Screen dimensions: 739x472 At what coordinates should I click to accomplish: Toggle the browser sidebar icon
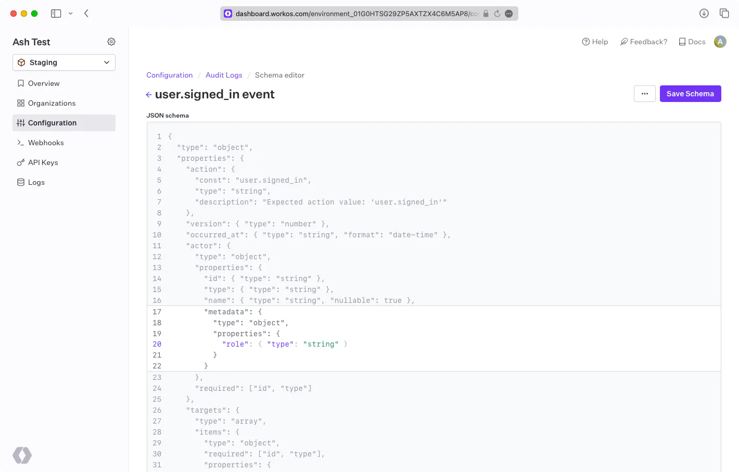coord(56,14)
